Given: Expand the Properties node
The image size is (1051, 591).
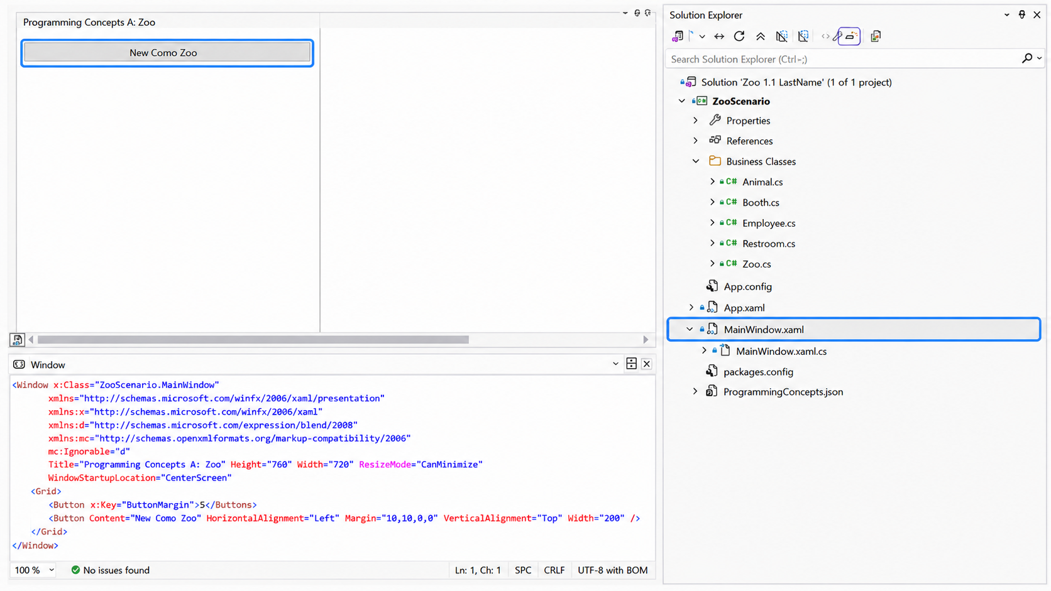Looking at the screenshot, I should [695, 121].
